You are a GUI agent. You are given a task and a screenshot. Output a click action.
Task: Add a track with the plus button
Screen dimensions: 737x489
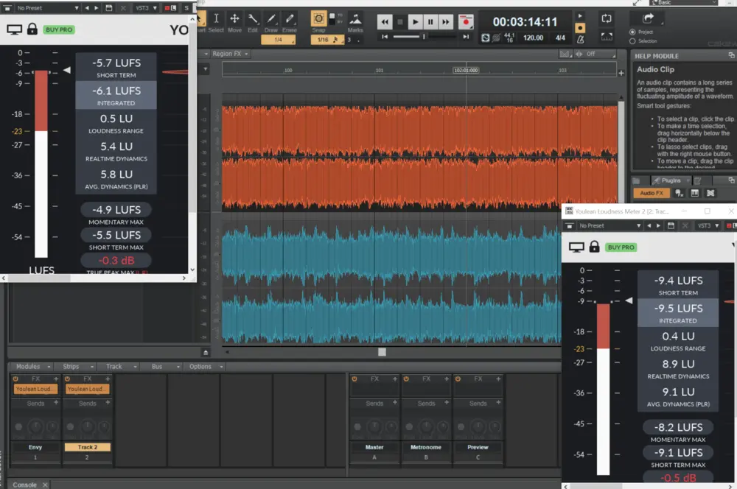(x=621, y=73)
